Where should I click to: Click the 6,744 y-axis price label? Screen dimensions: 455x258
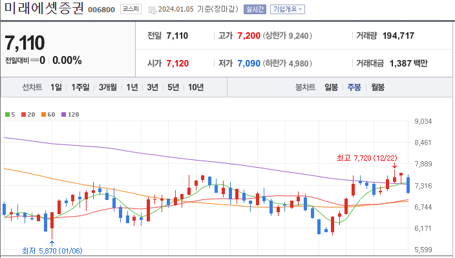click(x=423, y=207)
